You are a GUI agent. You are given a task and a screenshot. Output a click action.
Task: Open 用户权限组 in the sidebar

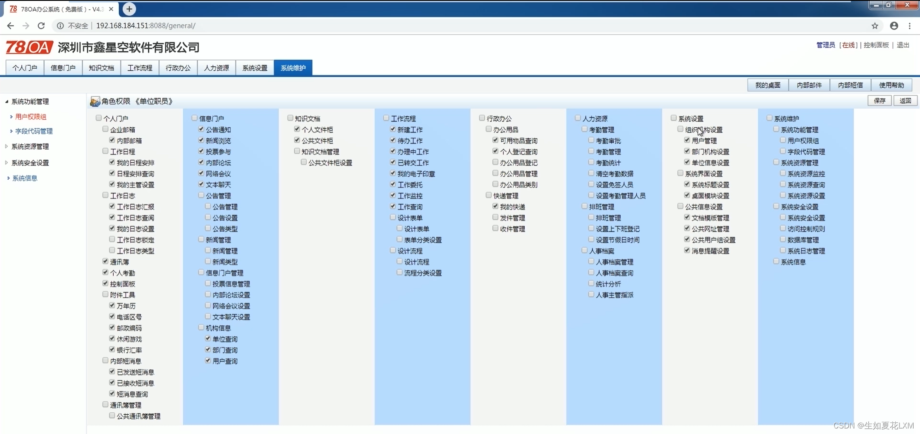click(31, 117)
